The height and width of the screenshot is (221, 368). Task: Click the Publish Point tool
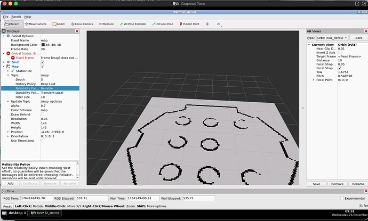click(x=190, y=23)
